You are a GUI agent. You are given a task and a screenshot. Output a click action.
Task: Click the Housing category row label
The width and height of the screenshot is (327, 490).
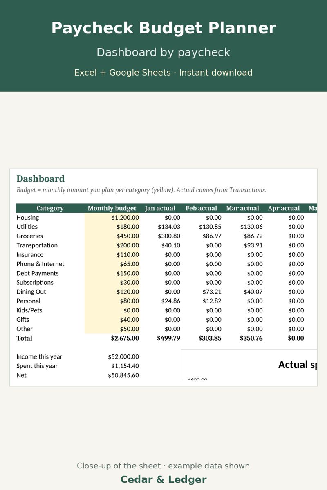28,218
